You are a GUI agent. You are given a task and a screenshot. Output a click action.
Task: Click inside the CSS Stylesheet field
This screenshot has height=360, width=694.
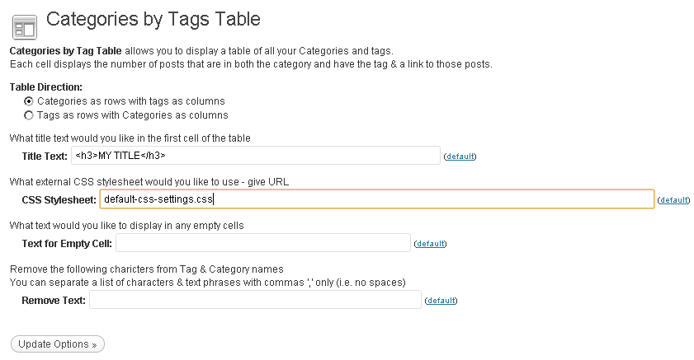[x=376, y=199]
